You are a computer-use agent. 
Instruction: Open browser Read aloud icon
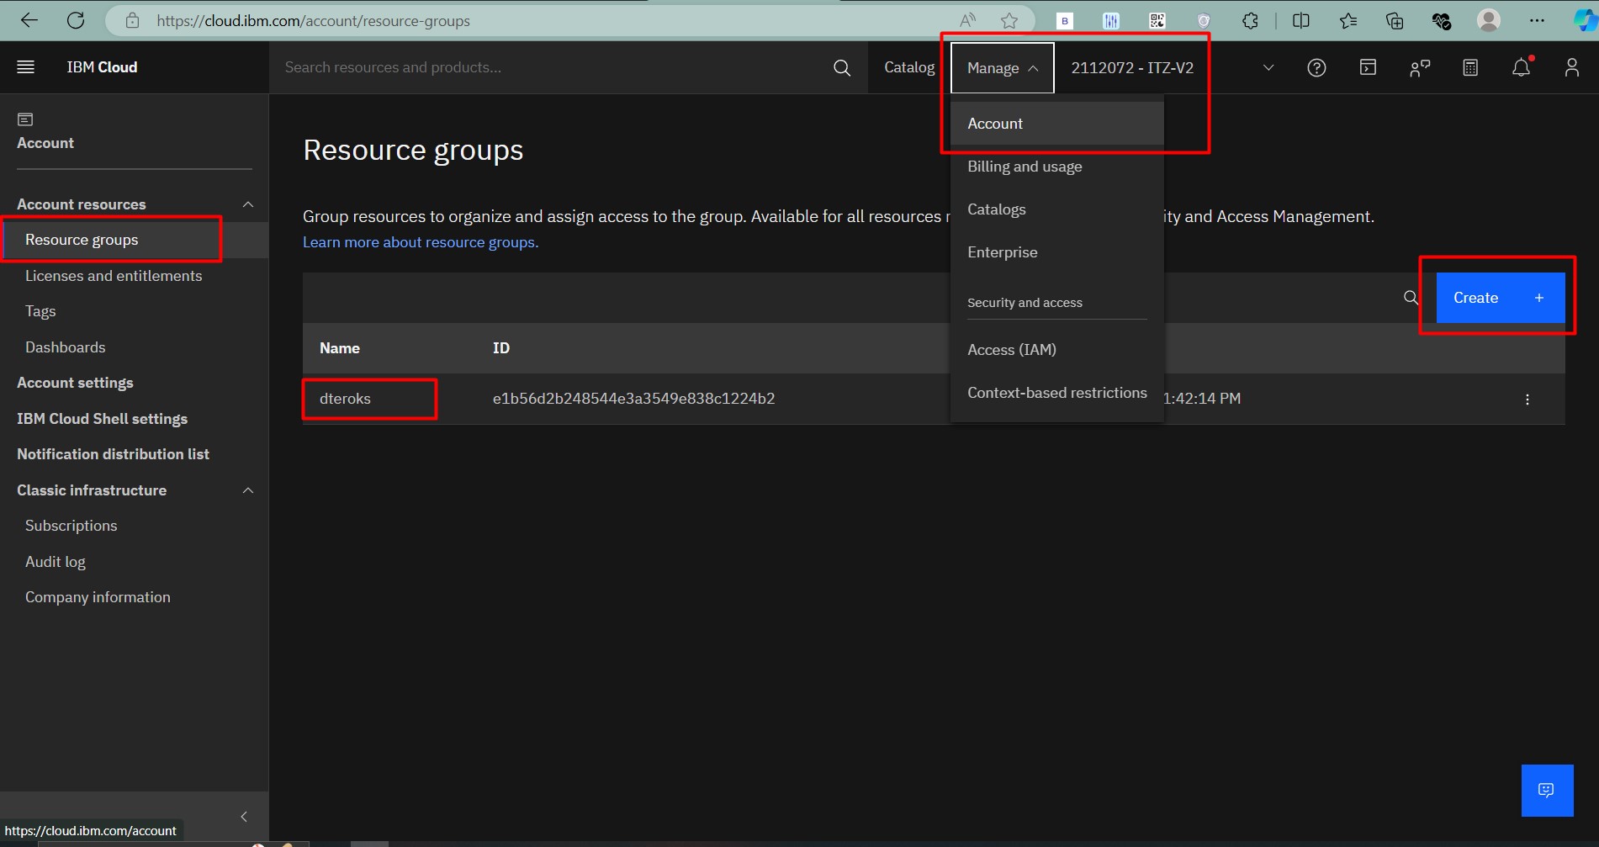tap(968, 20)
